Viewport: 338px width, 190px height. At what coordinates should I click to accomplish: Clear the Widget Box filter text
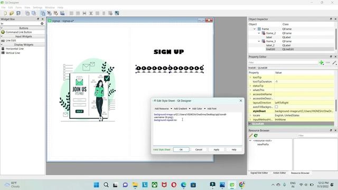tap(42, 23)
